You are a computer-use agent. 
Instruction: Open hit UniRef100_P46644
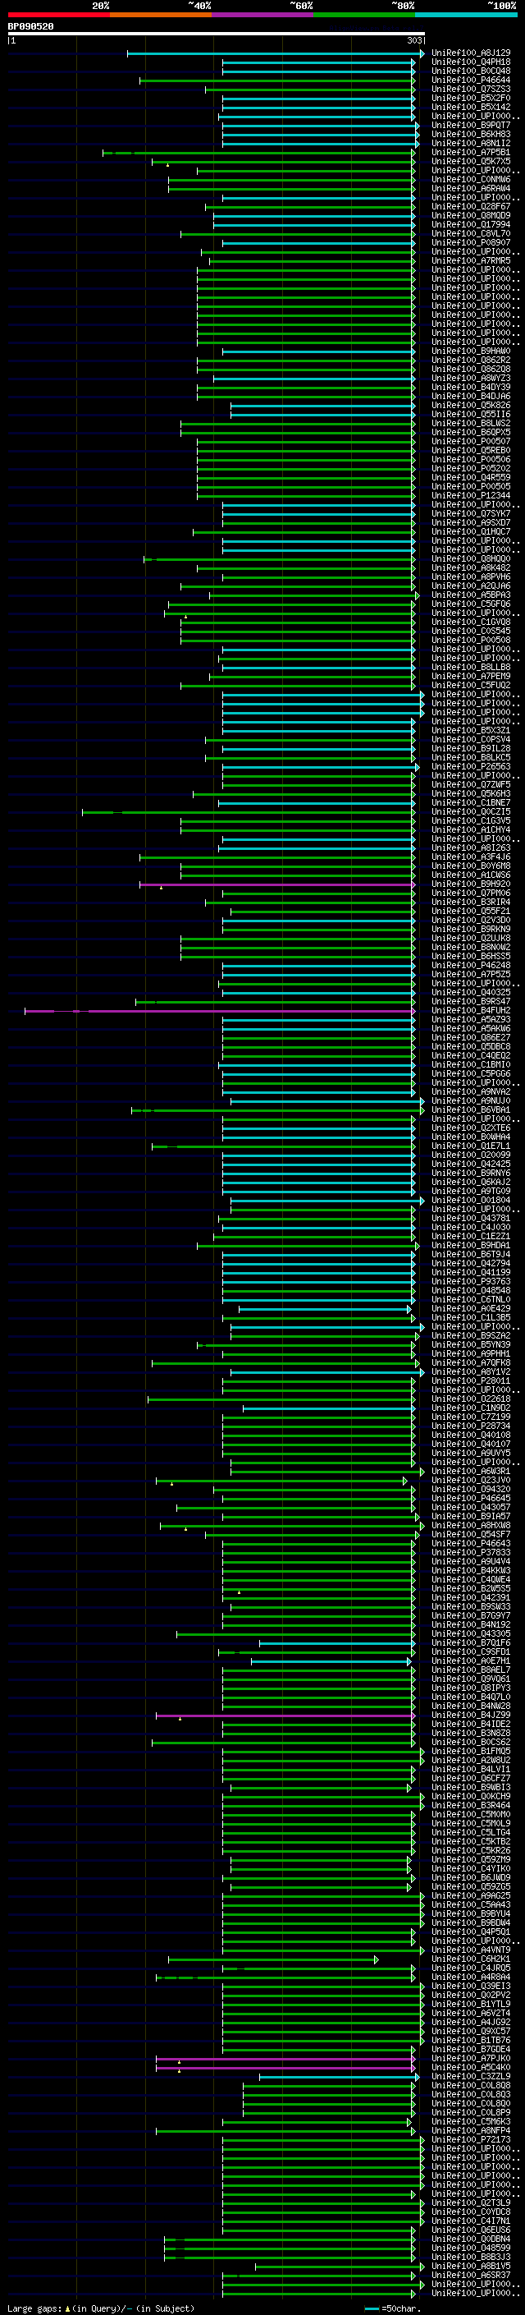(x=471, y=80)
